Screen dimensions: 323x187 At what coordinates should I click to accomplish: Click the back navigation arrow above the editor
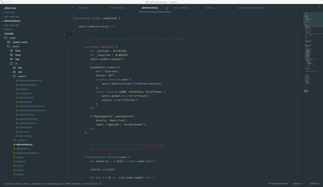click(x=67, y=8)
